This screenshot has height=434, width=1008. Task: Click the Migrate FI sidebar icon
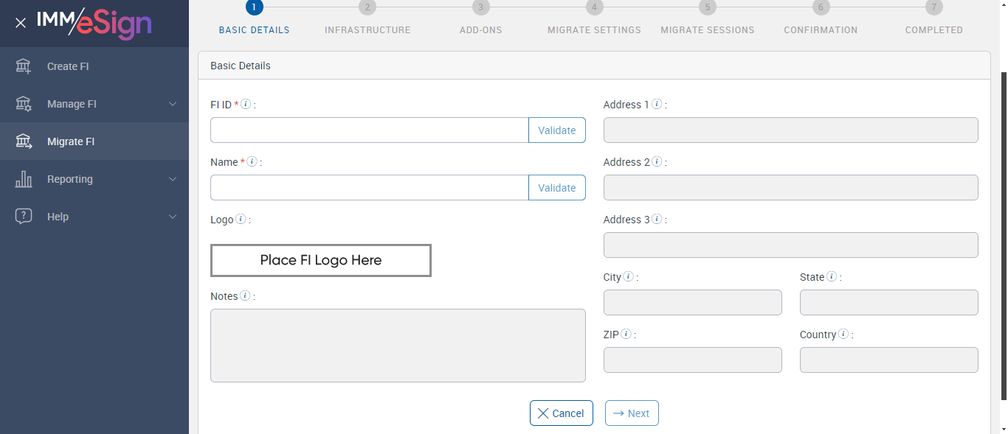coord(24,141)
